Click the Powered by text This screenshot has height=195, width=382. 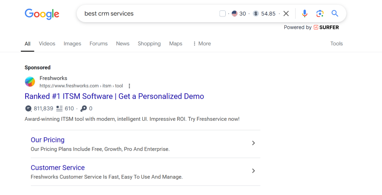click(x=298, y=27)
